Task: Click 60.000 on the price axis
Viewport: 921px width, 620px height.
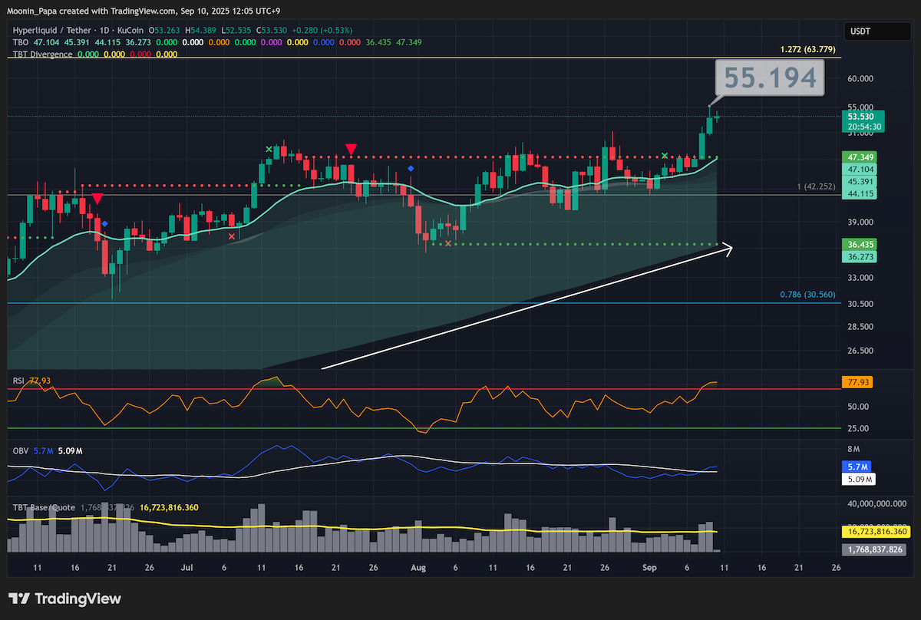Action: click(862, 78)
